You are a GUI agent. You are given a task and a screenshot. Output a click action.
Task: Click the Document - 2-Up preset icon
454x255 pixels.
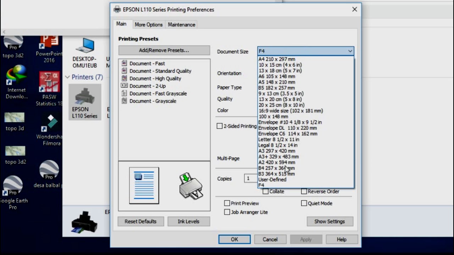[124, 86]
